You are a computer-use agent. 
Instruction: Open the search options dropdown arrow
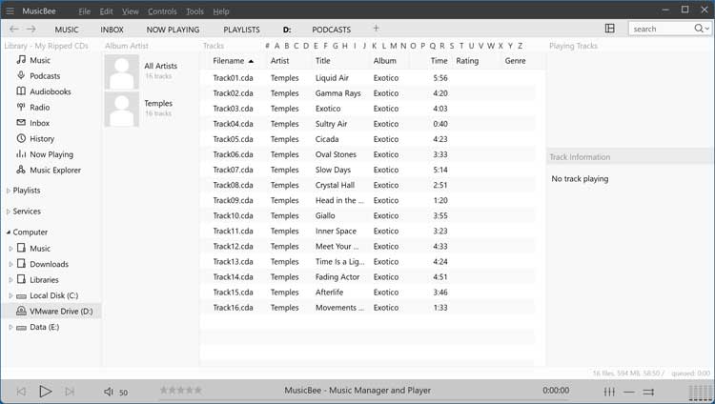click(707, 29)
